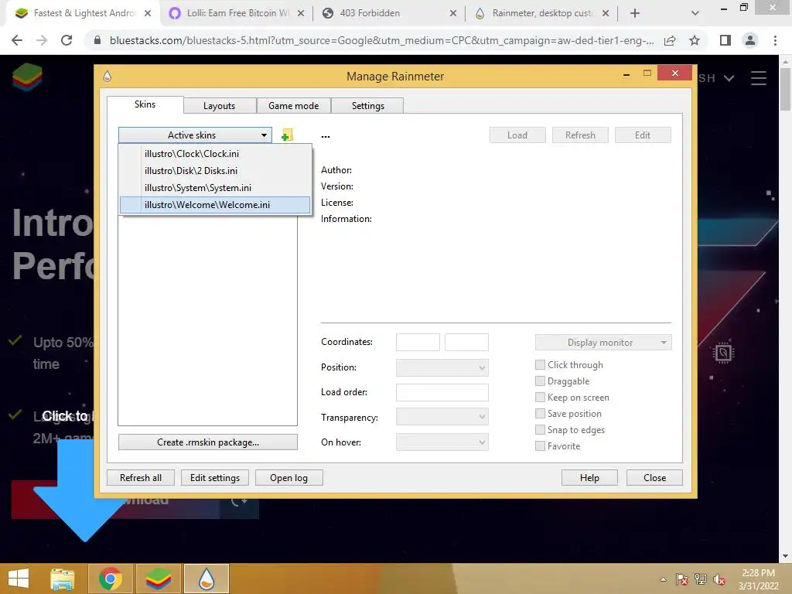Open the Rainmeter log
The height and width of the screenshot is (594, 792).
[289, 478]
